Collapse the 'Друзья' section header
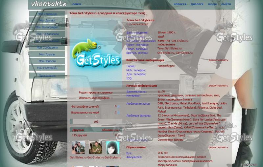 [78, 130]
